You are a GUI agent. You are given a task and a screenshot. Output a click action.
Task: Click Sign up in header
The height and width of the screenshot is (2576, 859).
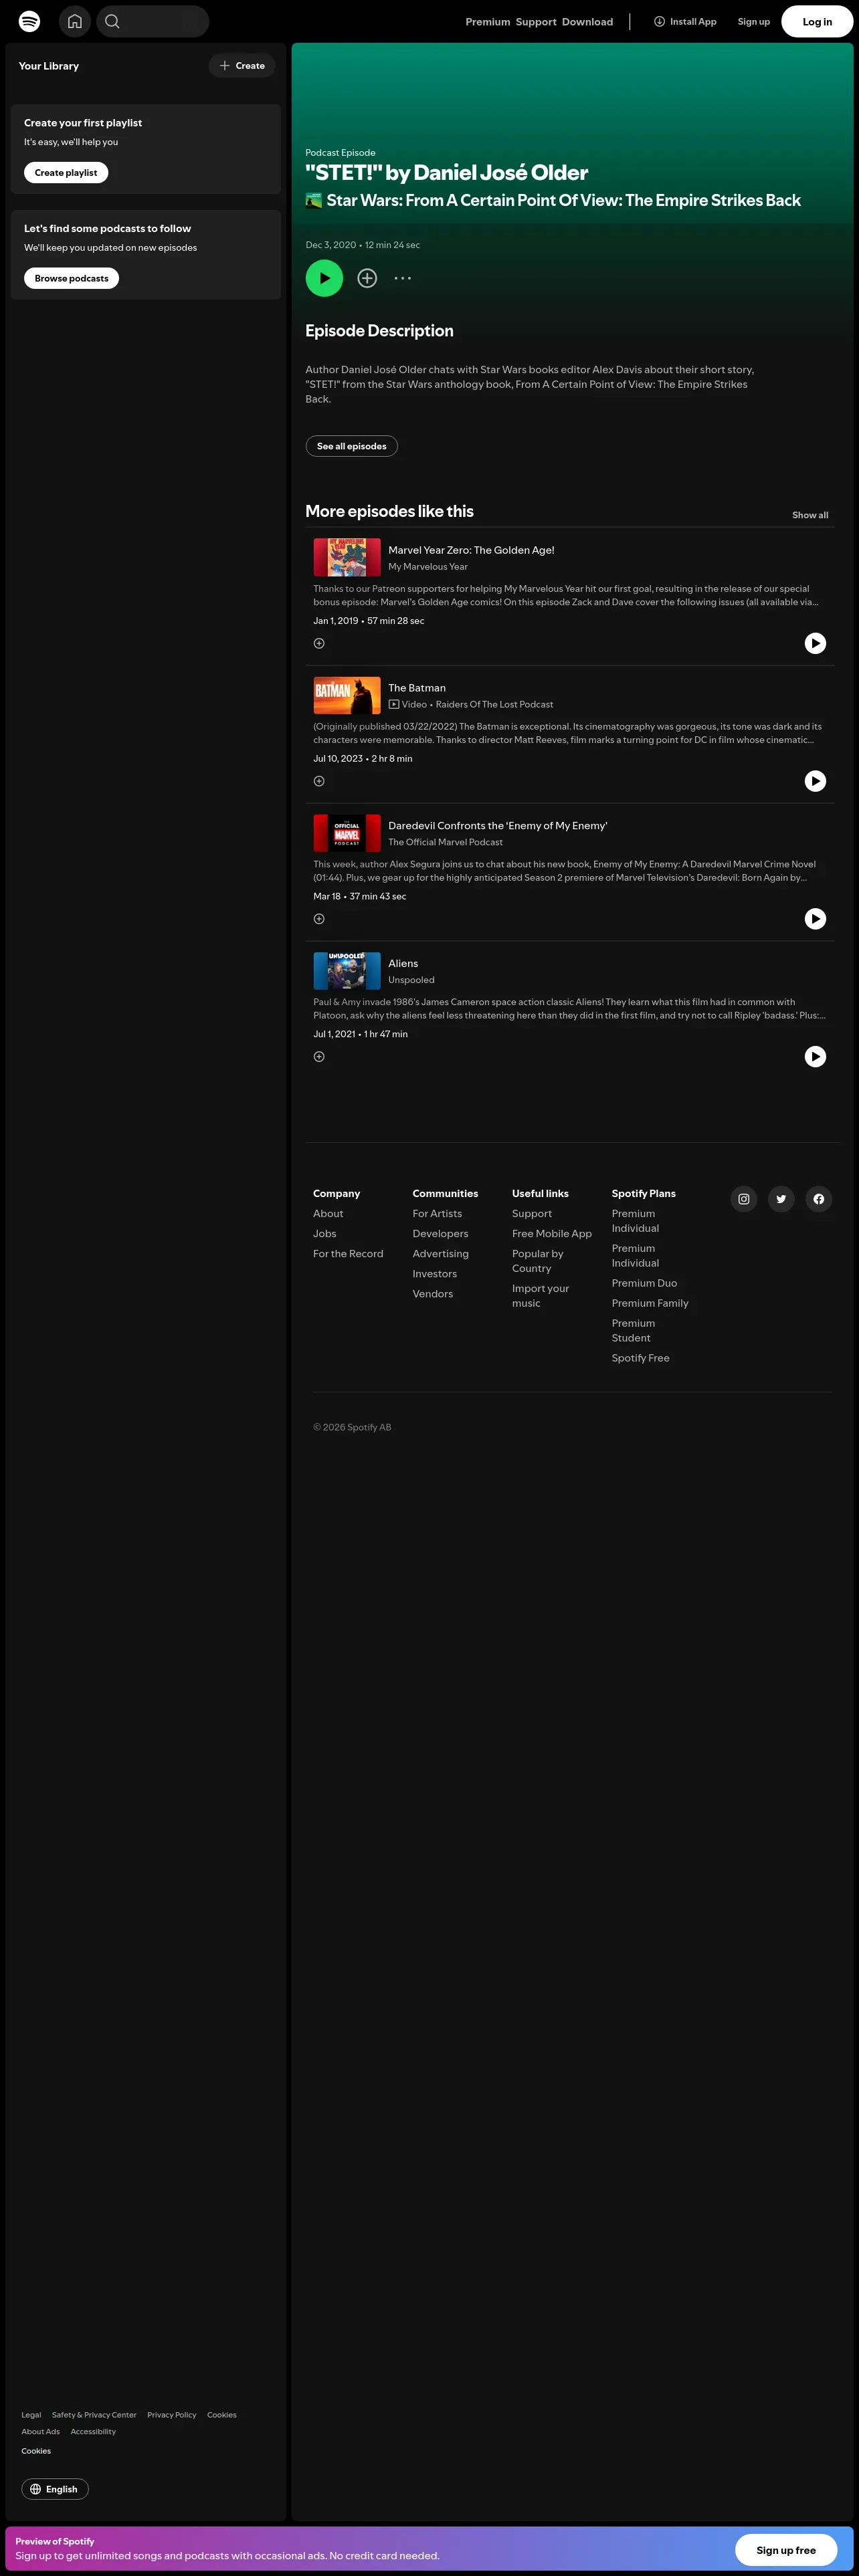point(754,22)
